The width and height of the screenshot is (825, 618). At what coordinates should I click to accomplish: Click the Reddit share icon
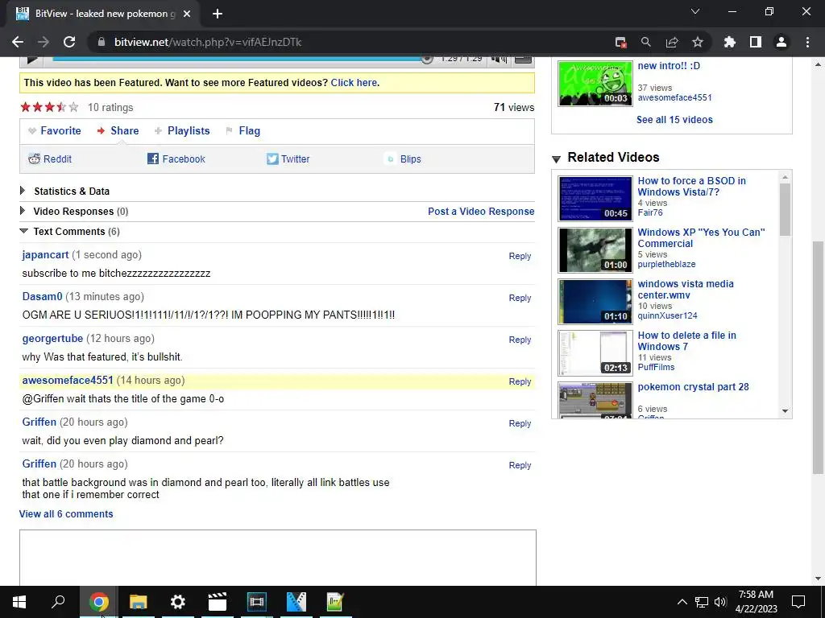(x=34, y=159)
